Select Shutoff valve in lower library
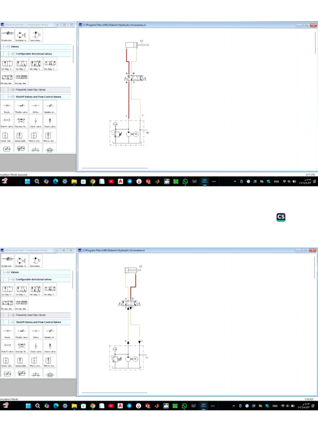Screen dimensions: 318x424 click(7, 347)
